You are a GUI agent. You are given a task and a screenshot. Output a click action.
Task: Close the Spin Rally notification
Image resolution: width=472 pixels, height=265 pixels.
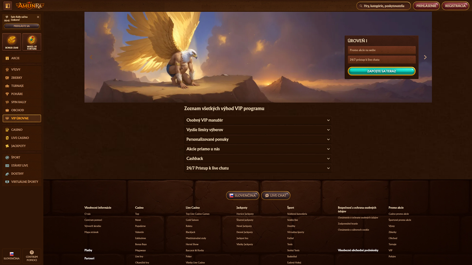[x=38, y=17]
